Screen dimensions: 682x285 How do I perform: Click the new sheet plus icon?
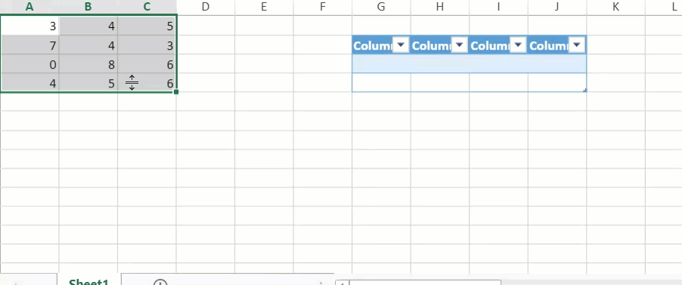pos(160,283)
